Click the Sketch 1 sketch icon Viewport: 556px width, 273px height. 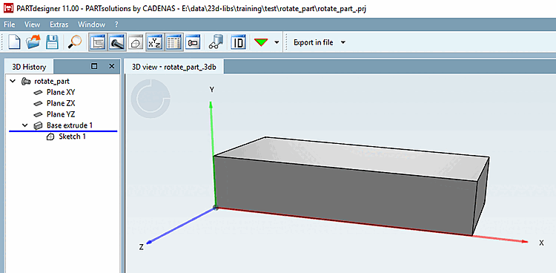[x=50, y=136]
